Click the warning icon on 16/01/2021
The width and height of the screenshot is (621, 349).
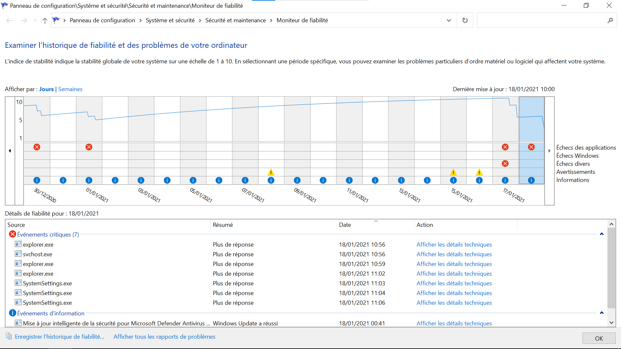(x=479, y=172)
